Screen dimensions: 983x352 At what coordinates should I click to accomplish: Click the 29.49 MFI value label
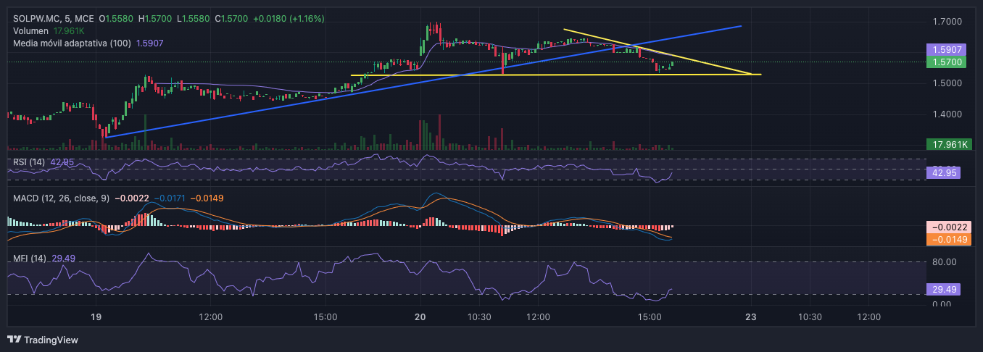click(x=947, y=289)
